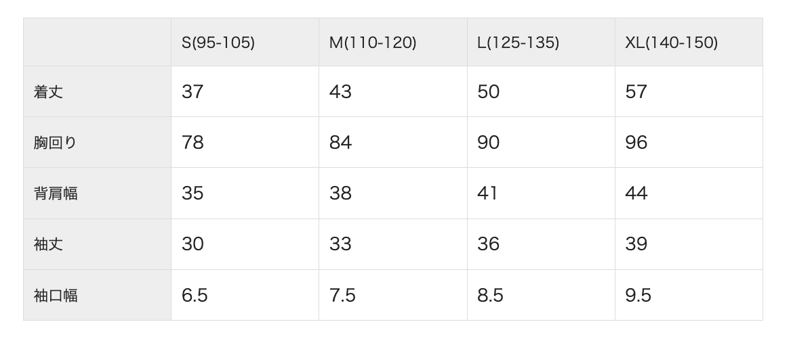Click the cell with value 37
793x345 pixels.
[192, 92]
